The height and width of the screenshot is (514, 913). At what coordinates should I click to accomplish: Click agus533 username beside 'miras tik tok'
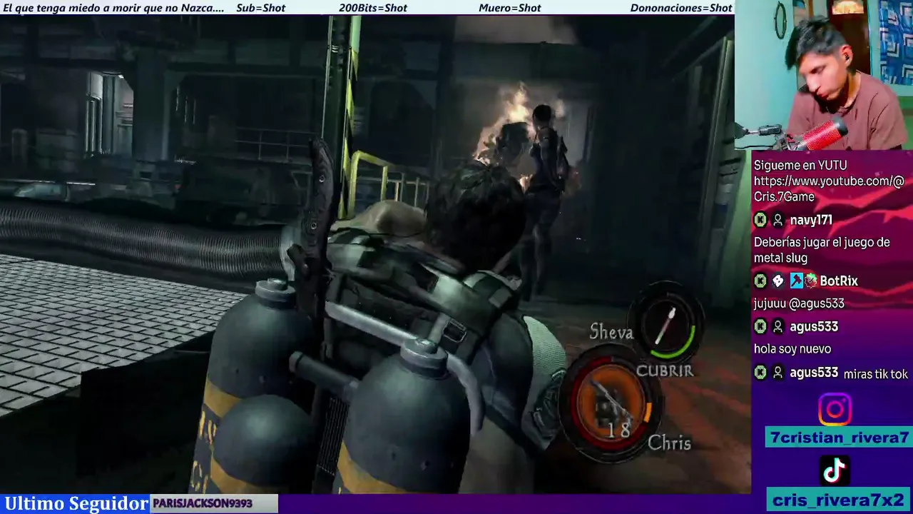(x=814, y=372)
